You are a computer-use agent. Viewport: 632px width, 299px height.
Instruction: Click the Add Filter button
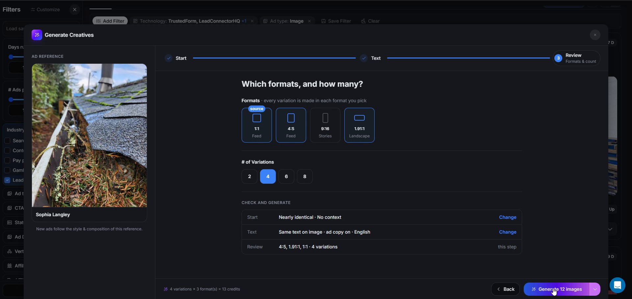[110, 21]
